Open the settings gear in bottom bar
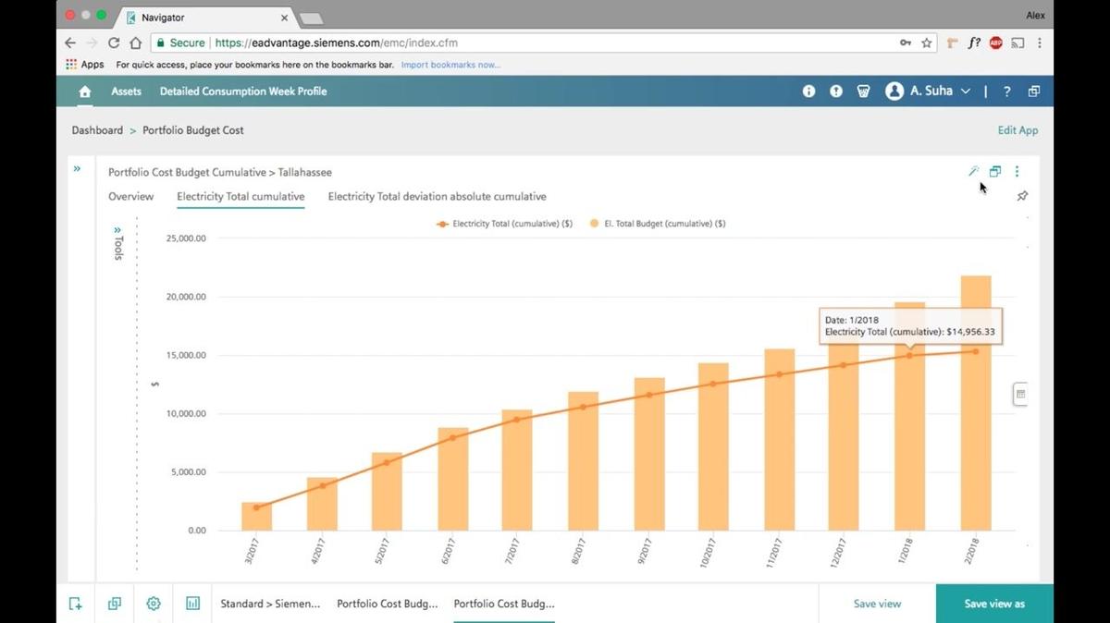 coord(154,604)
